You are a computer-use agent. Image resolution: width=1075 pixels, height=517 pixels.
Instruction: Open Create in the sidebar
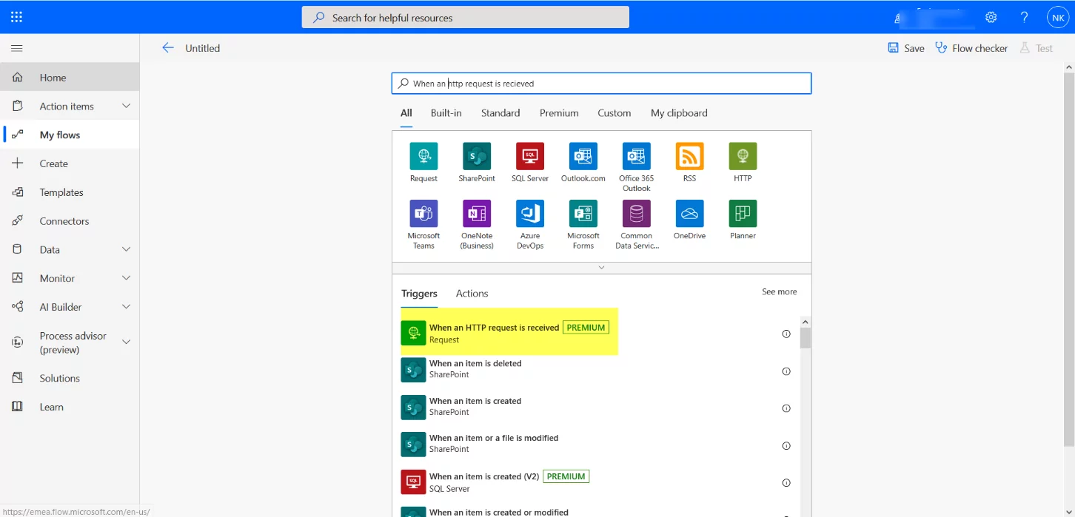(x=70, y=163)
